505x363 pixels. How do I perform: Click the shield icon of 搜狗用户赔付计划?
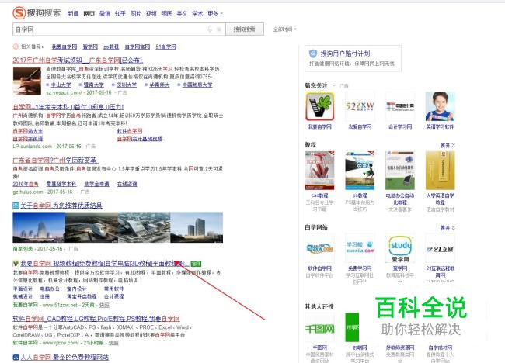pos(313,54)
